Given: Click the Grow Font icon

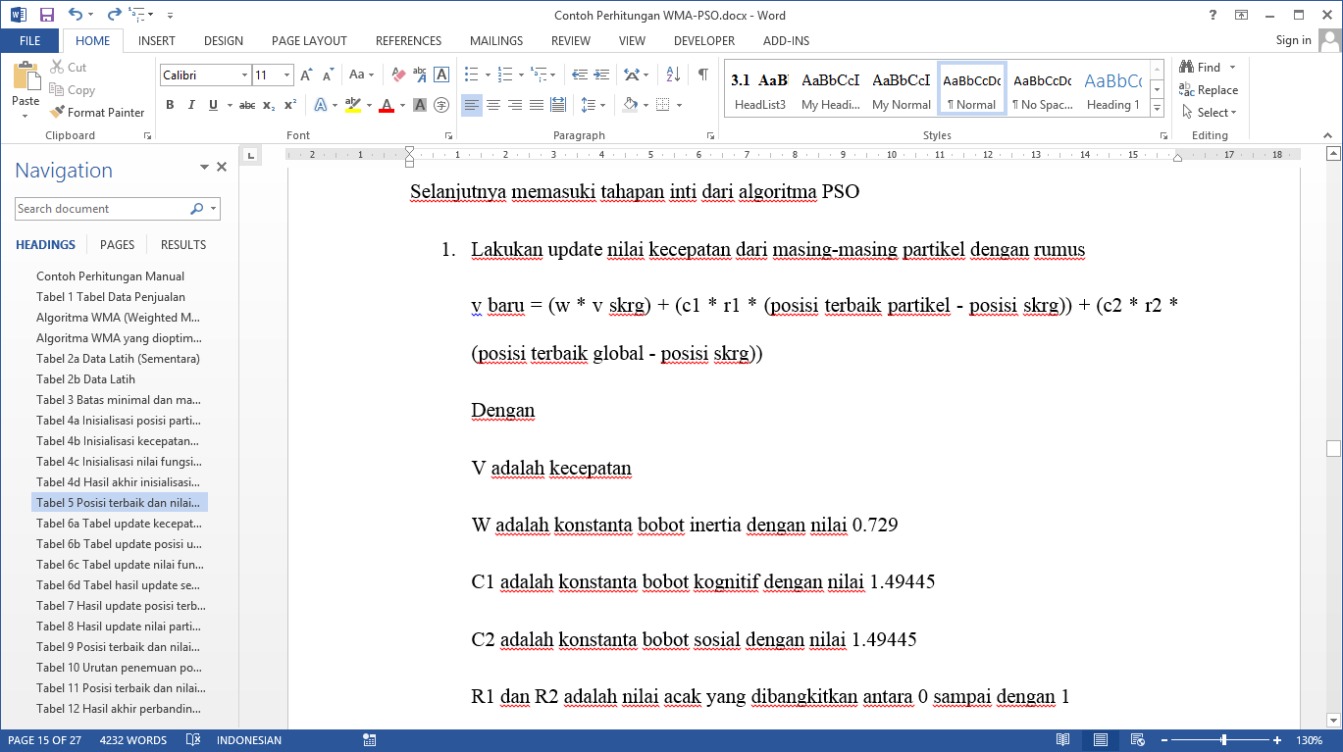Looking at the screenshot, I should pyautogui.click(x=306, y=75).
